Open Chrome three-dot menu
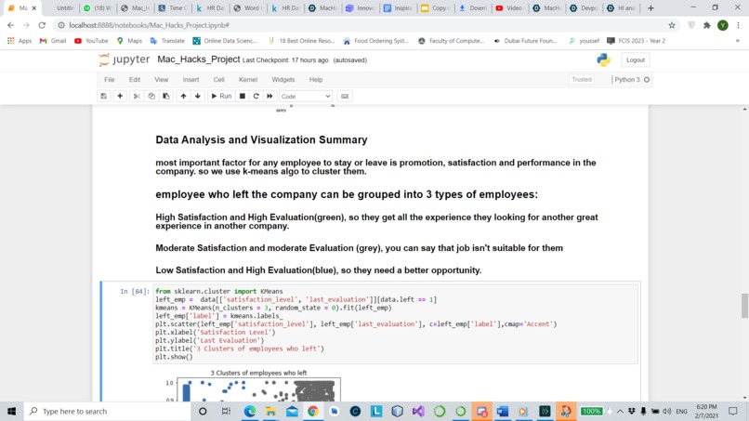The image size is (749, 421). [739, 25]
